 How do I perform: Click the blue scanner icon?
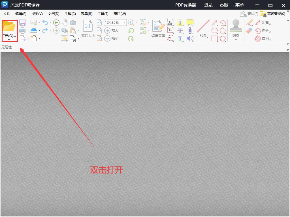tap(34, 30)
